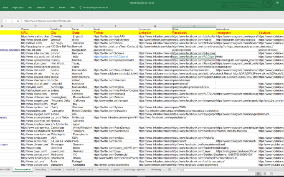
Task: Switch to the Sports sheet tab
Action: pyautogui.click(x=116, y=170)
